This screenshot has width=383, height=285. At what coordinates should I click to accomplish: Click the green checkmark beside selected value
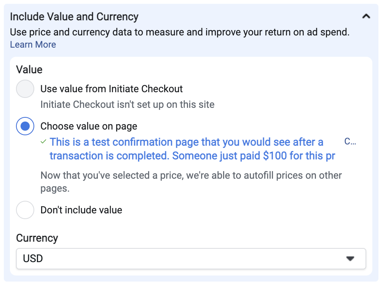43,141
